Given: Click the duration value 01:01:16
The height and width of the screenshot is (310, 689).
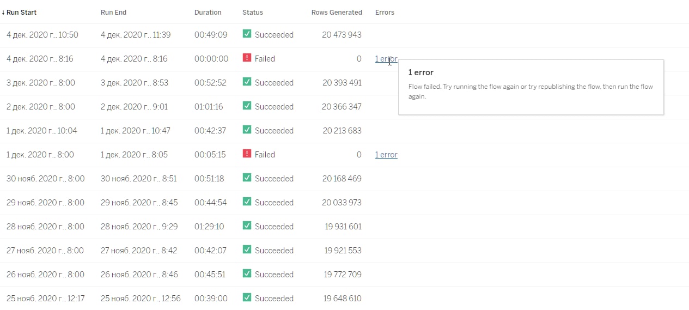Looking at the screenshot, I should (209, 107).
